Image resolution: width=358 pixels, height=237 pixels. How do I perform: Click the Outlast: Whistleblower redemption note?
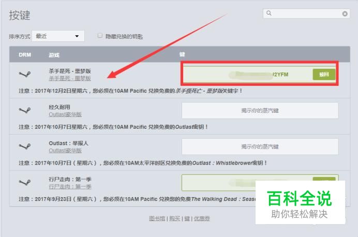click(x=143, y=163)
